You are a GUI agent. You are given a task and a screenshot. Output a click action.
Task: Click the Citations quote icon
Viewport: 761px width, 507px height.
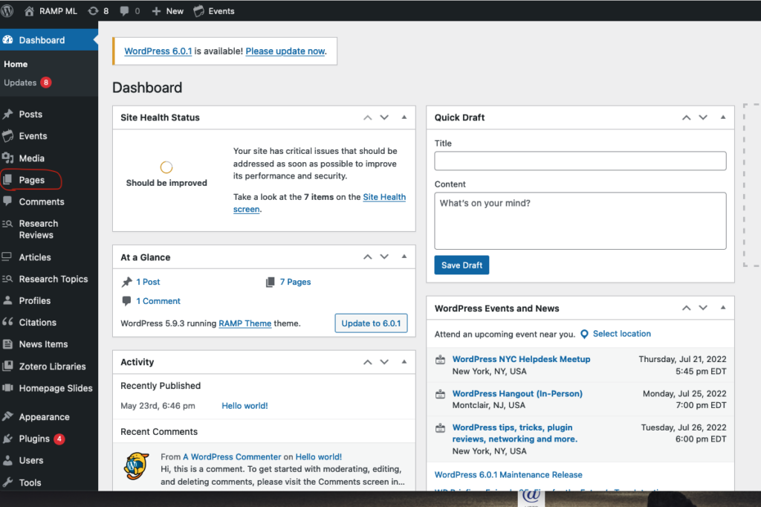click(x=7, y=321)
